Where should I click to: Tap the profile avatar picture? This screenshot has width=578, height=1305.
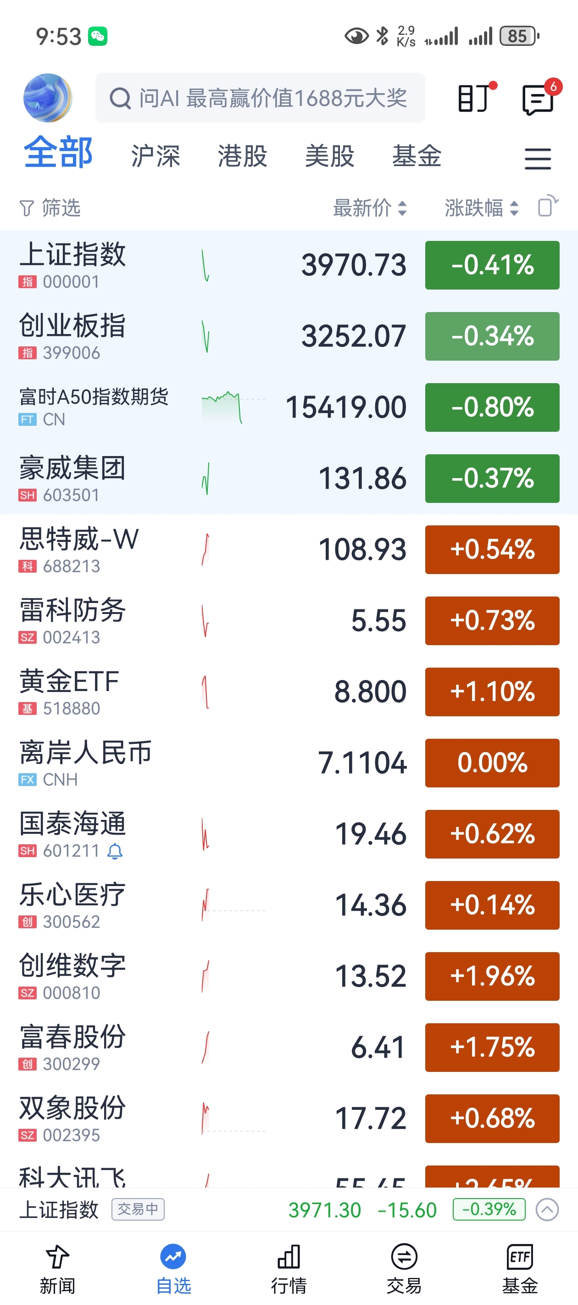coord(48,98)
